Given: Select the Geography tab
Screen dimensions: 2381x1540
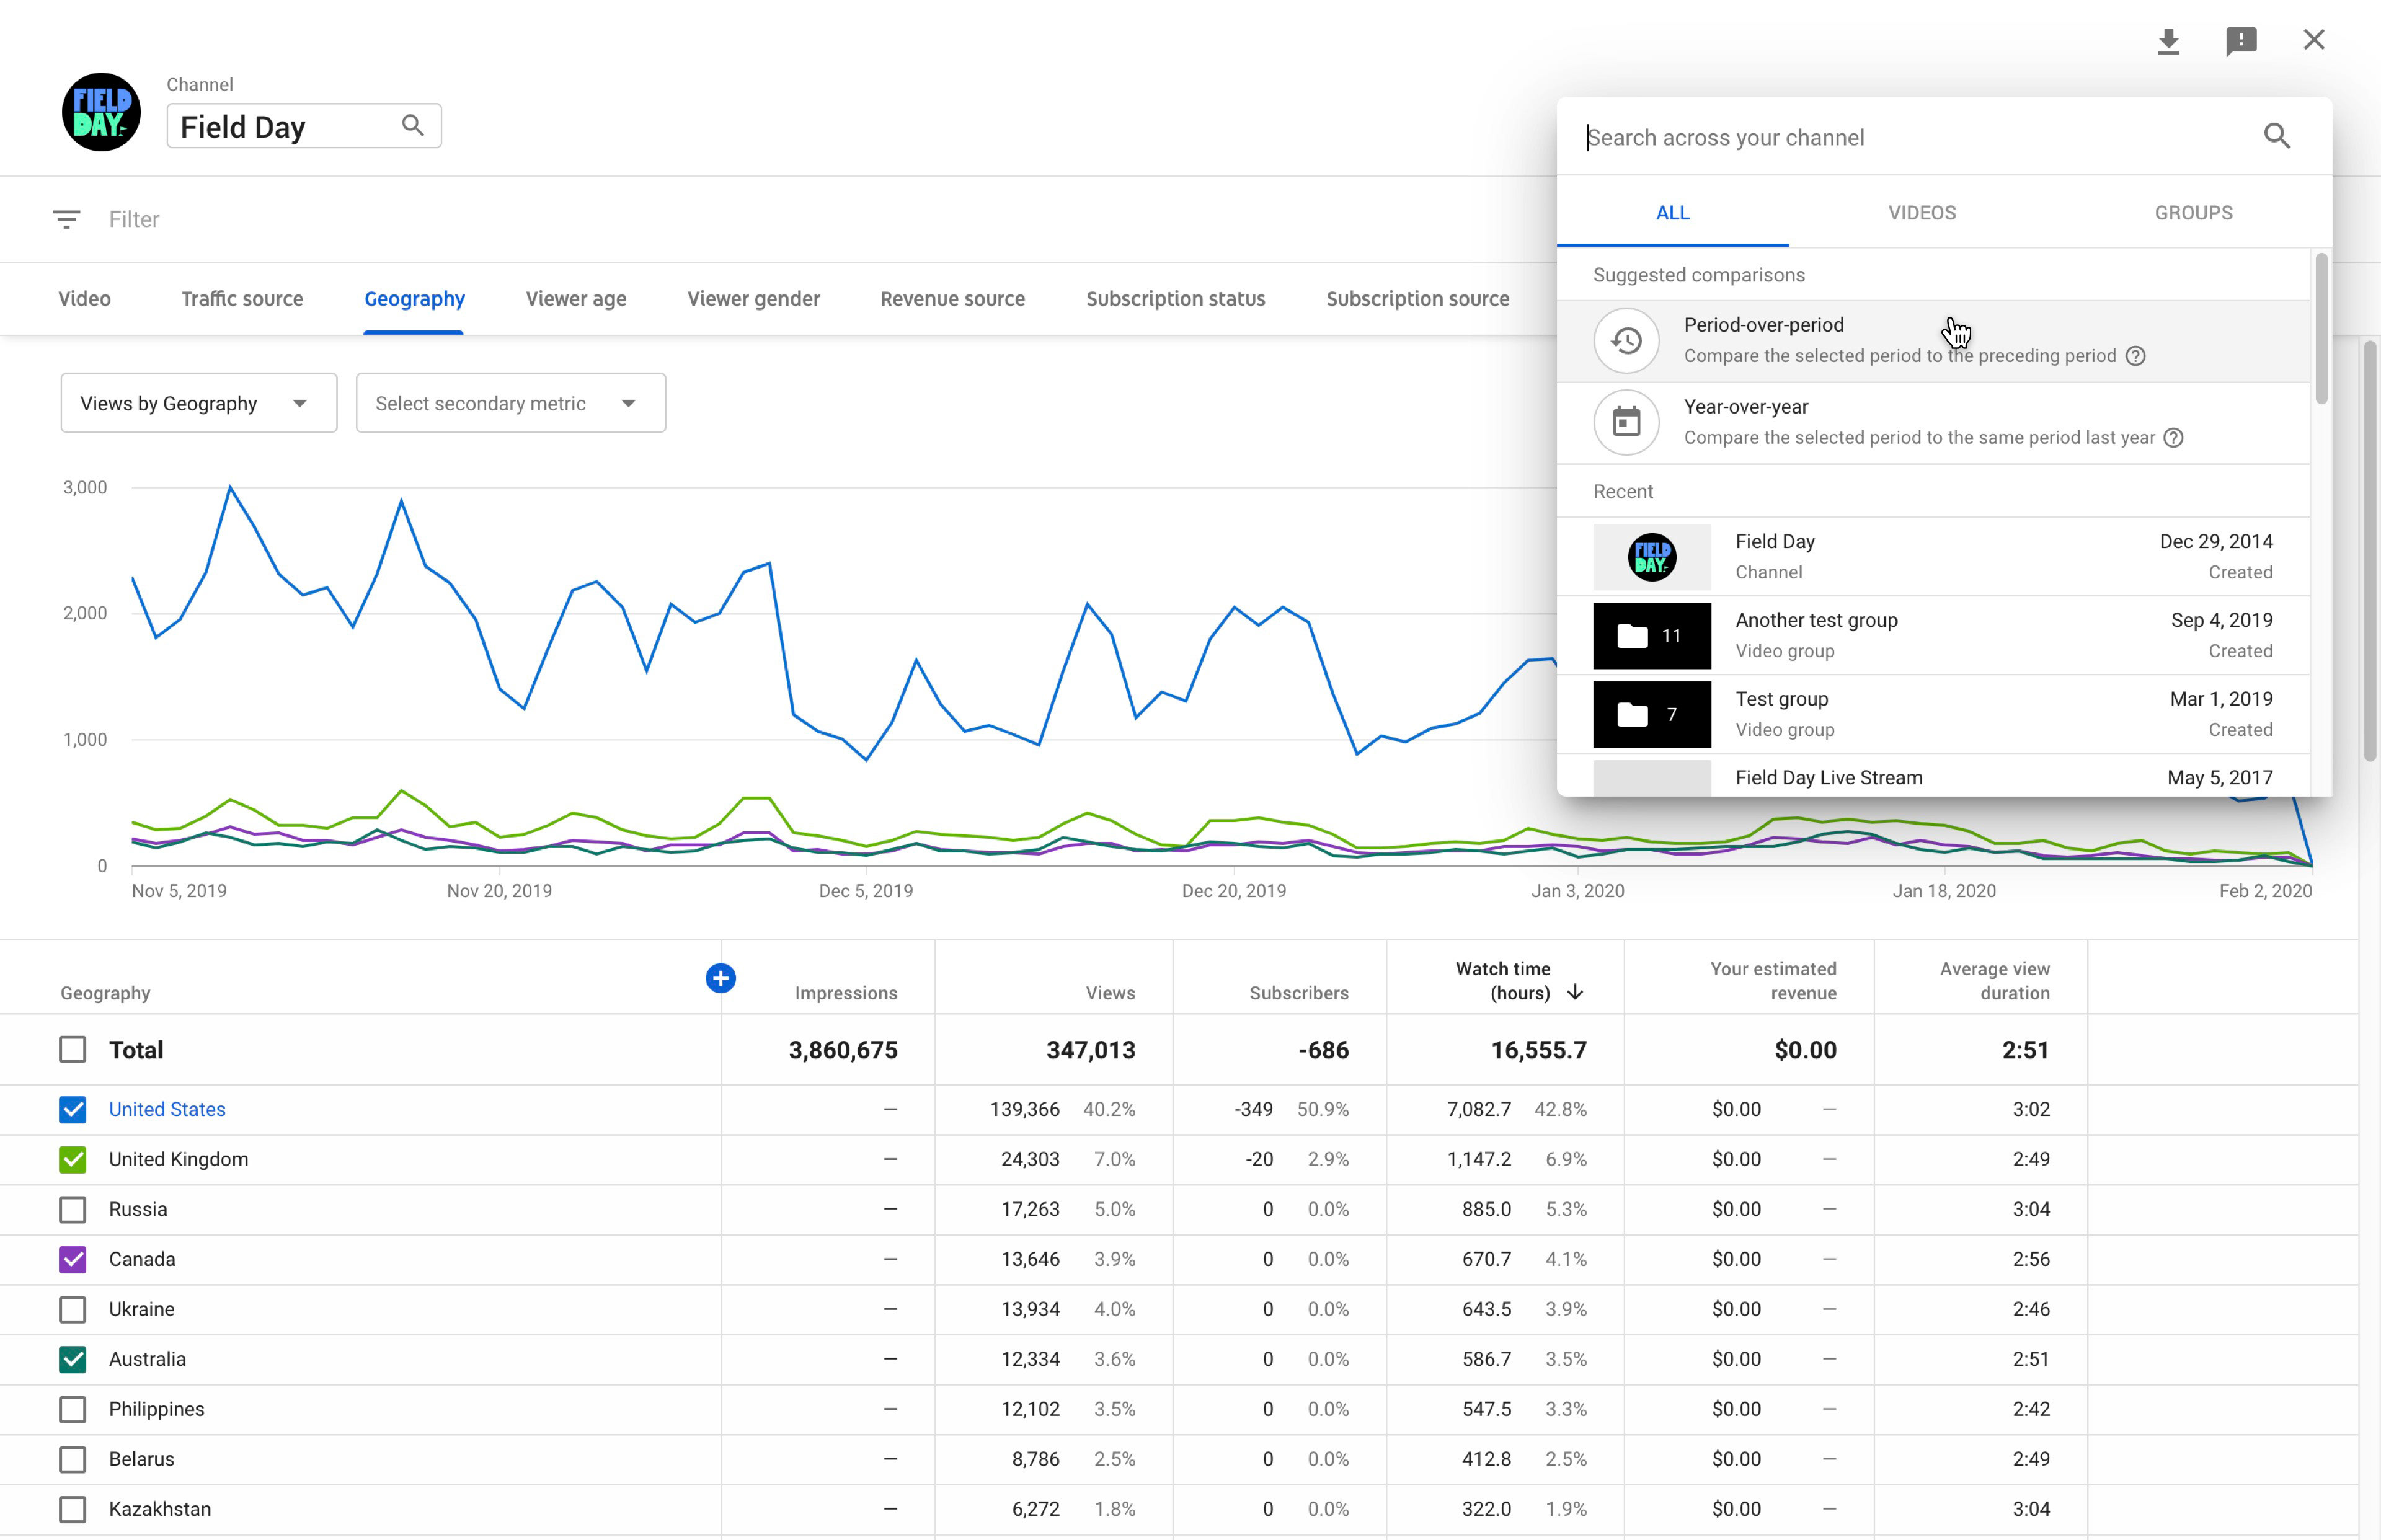Looking at the screenshot, I should (x=414, y=299).
